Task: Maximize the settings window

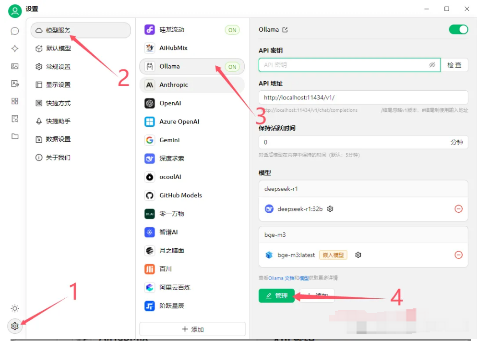Action: click(447, 9)
